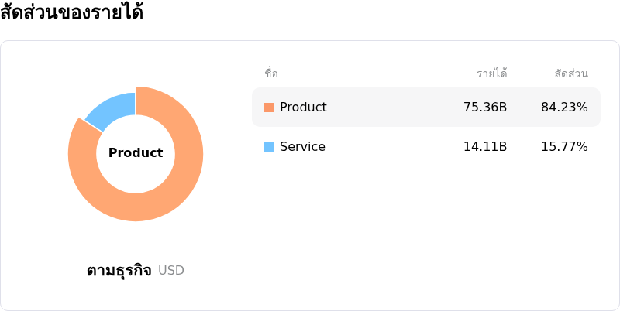Click the 15.77% share value
The image size is (620, 311).
pyautogui.click(x=564, y=146)
